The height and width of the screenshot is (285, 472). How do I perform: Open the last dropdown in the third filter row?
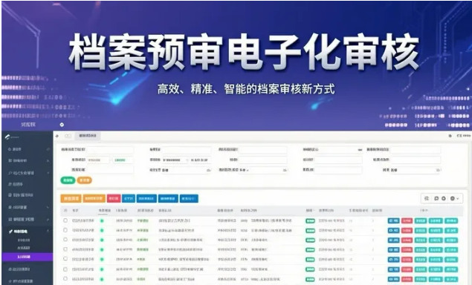click(416, 170)
